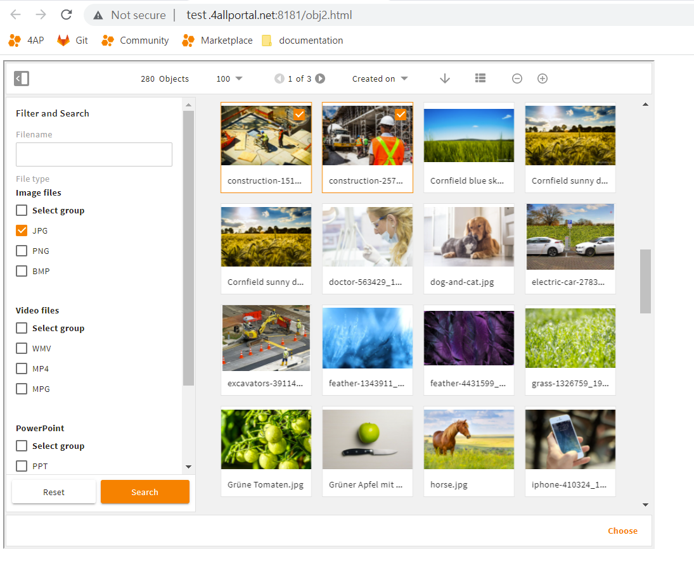Click the browser forward arrow
Viewport: 694px width, 573px height.
click(41, 15)
